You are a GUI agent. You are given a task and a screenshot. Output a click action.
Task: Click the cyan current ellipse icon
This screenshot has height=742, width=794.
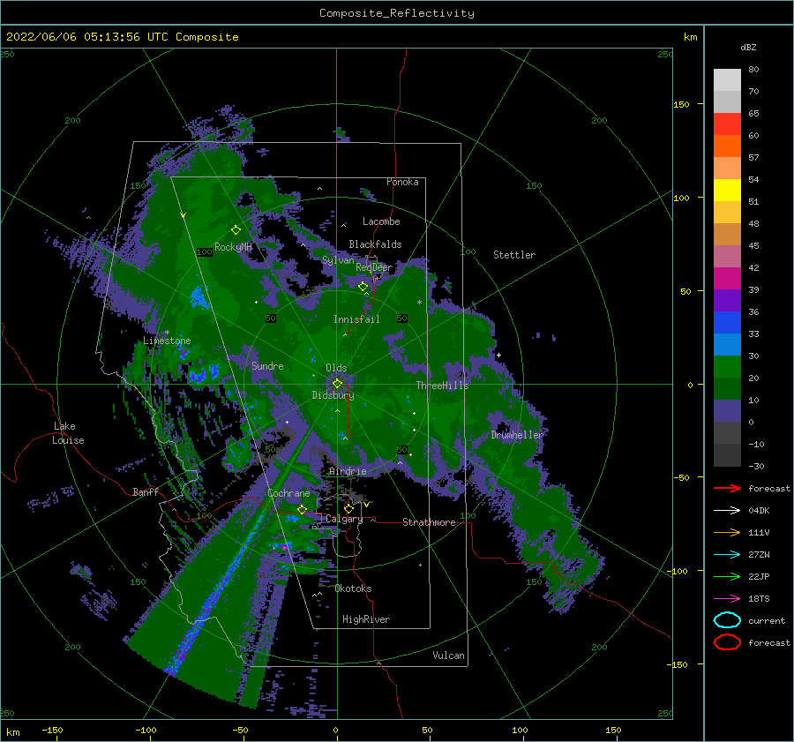[x=727, y=620]
